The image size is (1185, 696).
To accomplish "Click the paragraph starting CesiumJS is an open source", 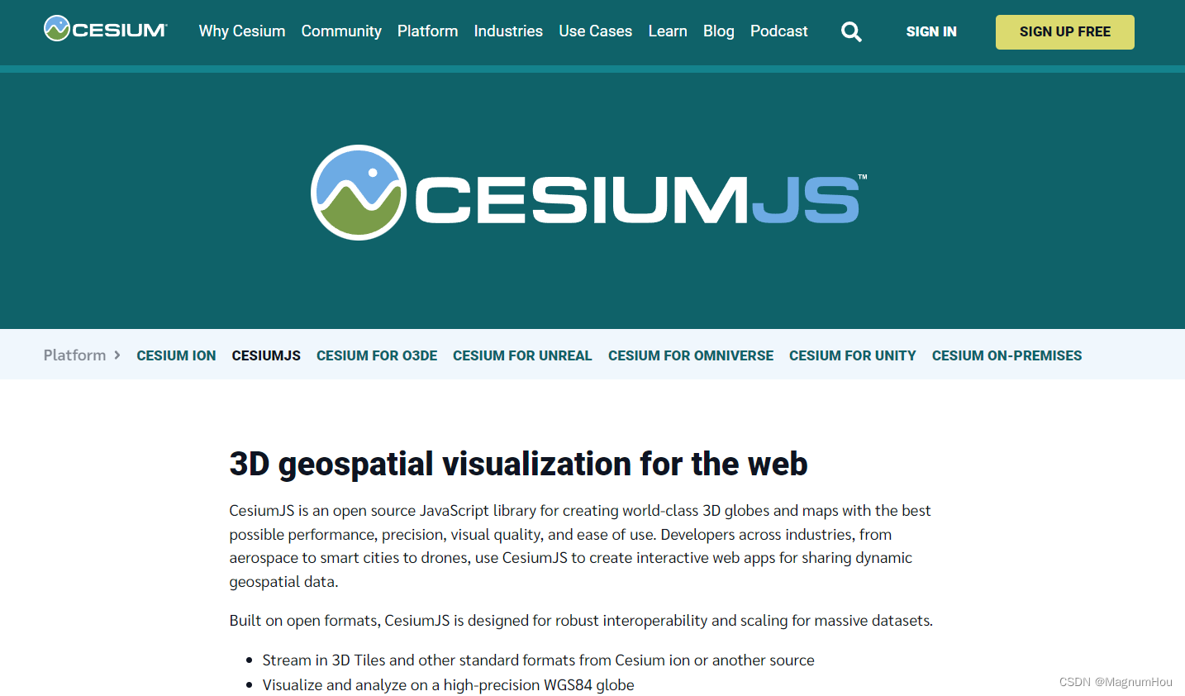I will point(580,546).
